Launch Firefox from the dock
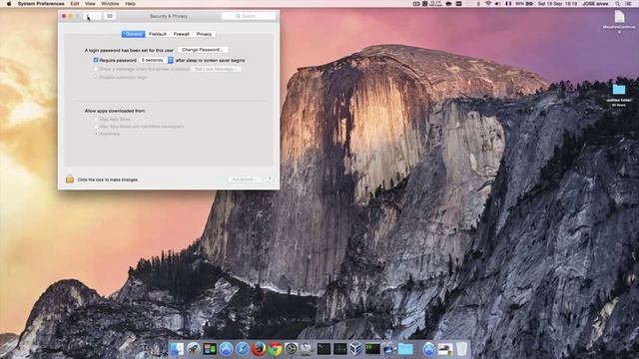Screen dimensions: 639x359 [259, 349]
